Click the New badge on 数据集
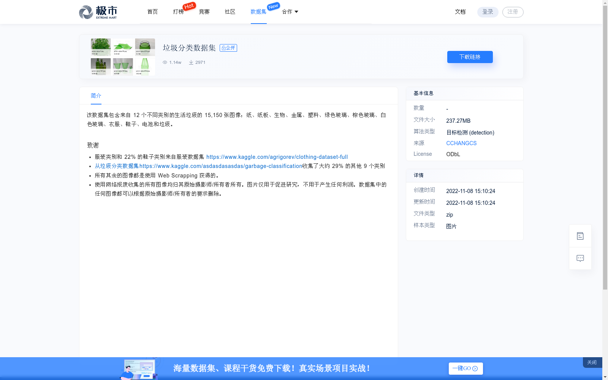 pos(273,6)
